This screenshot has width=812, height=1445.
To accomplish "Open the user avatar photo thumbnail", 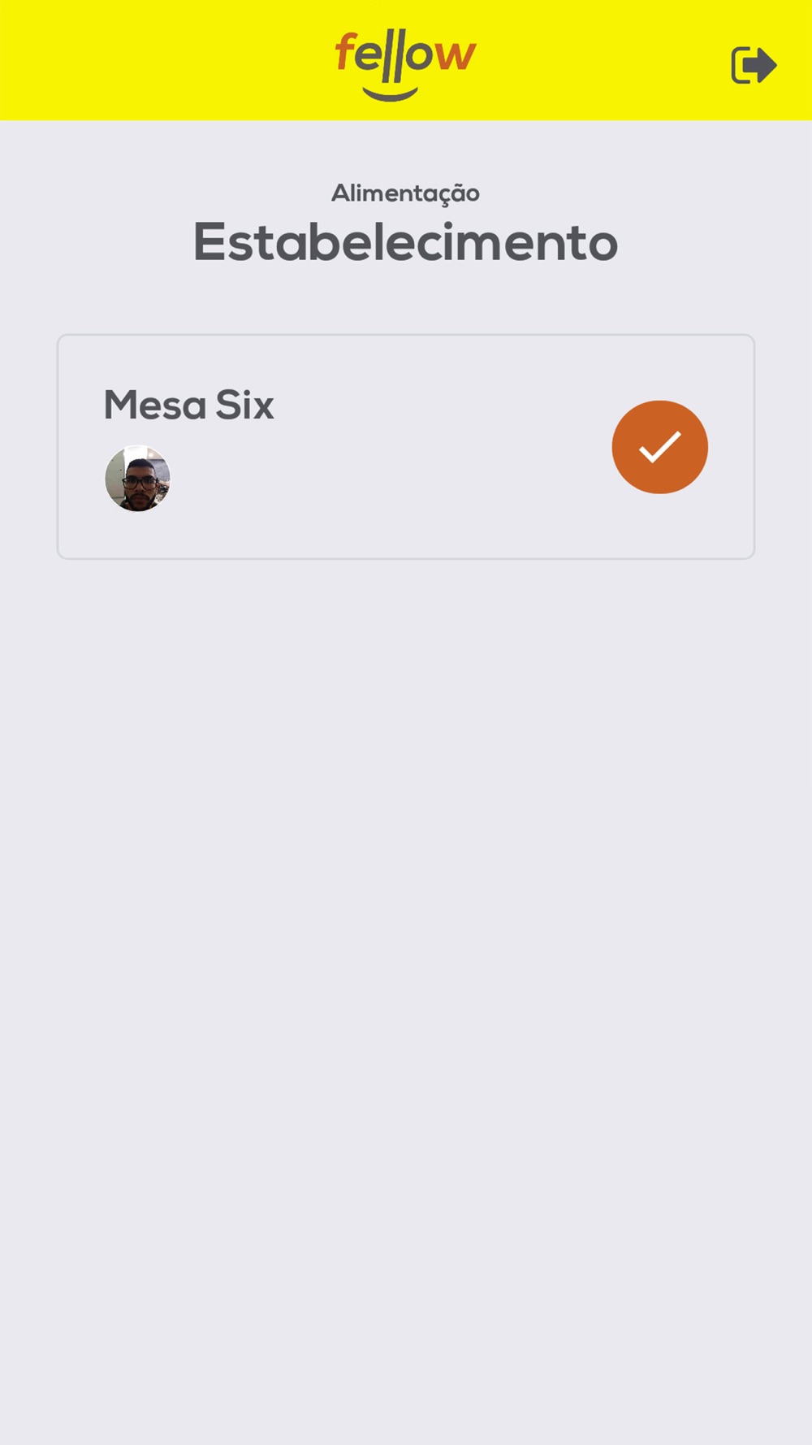I will tap(138, 479).
